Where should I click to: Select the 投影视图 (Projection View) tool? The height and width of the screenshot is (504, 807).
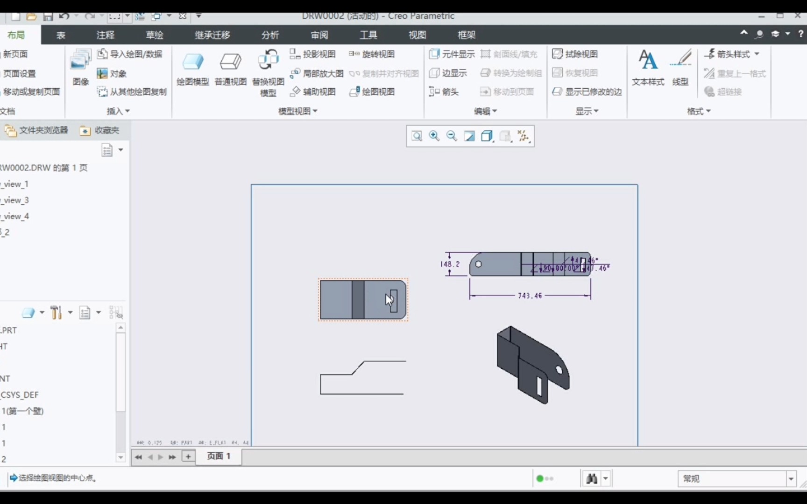(312, 54)
